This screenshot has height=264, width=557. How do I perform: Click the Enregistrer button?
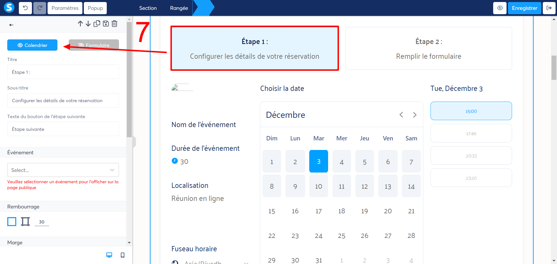525,8
